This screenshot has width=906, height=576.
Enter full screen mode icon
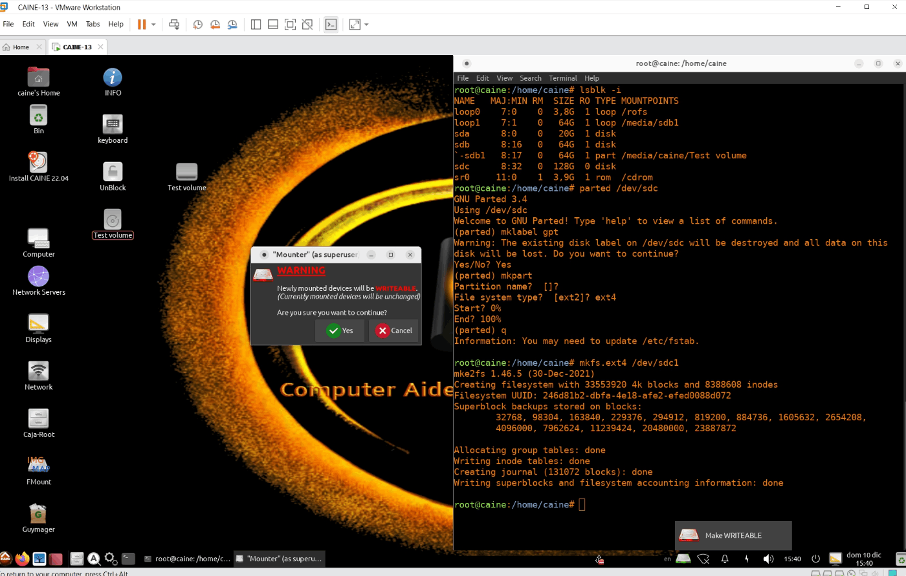[291, 25]
